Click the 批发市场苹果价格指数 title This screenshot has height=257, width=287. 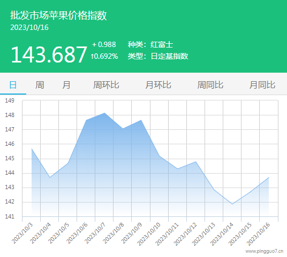pos(58,15)
